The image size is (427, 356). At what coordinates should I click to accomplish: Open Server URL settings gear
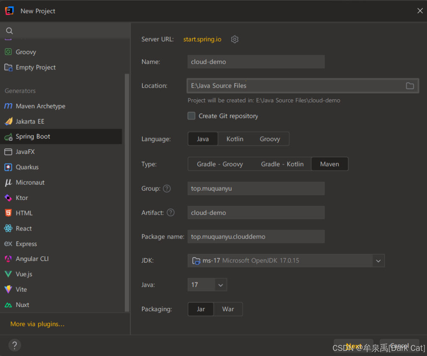point(235,39)
